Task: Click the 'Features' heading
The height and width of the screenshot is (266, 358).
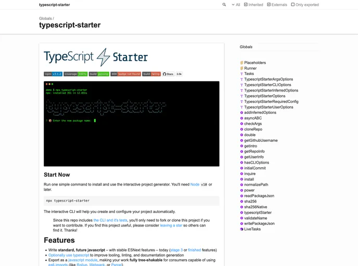Action: click(59, 240)
